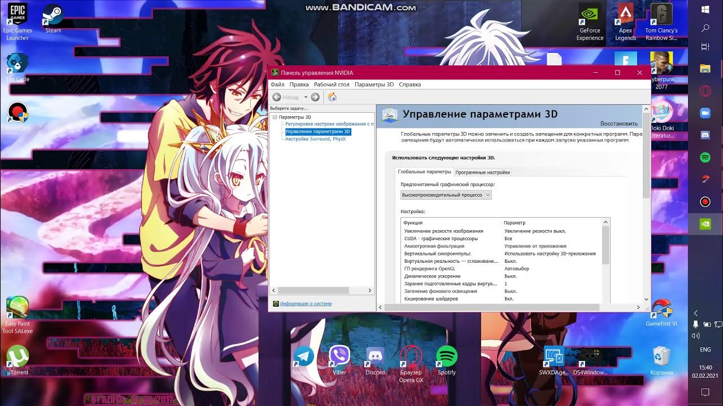The width and height of the screenshot is (723, 406).
Task: Open the Discord desktop shortcut
Action: tap(375, 361)
